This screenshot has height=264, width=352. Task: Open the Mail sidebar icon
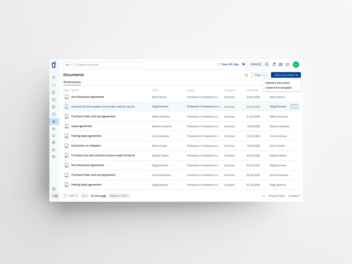click(x=54, y=128)
